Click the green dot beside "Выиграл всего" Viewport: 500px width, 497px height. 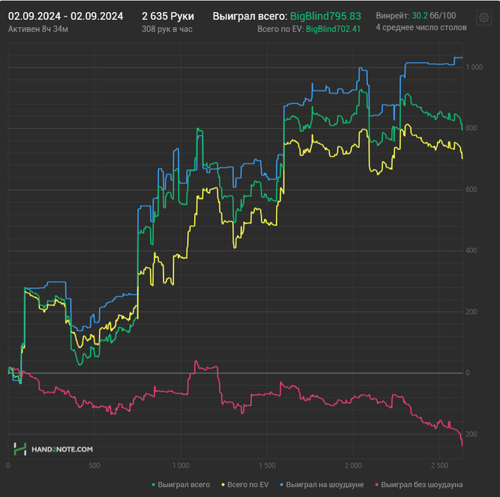tap(154, 485)
